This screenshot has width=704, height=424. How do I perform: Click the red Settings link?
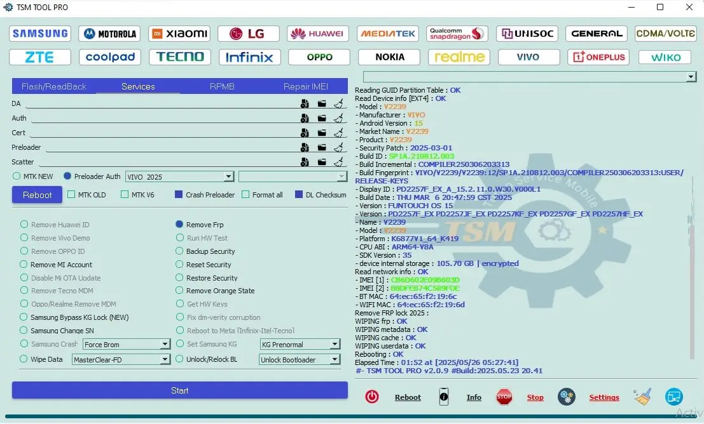[604, 397]
